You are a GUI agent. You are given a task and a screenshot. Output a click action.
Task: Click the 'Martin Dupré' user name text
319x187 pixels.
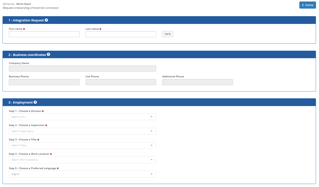click(23, 4)
